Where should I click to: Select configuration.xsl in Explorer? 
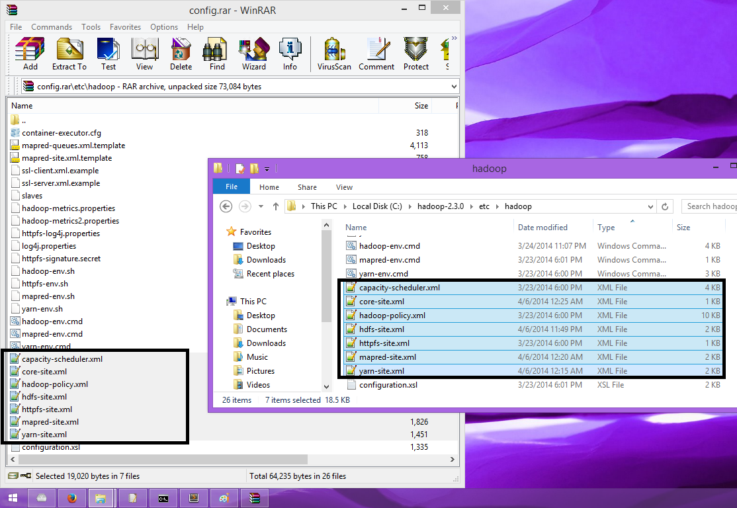[533, 385]
